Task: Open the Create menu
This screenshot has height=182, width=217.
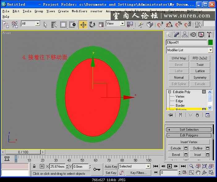Action: [63, 11]
